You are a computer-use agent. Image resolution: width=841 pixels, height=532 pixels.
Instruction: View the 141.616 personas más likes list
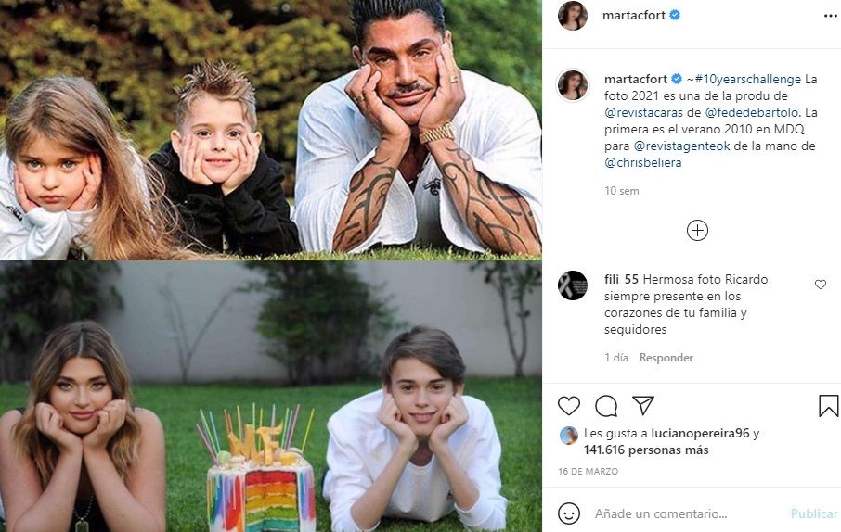[x=646, y=450]
